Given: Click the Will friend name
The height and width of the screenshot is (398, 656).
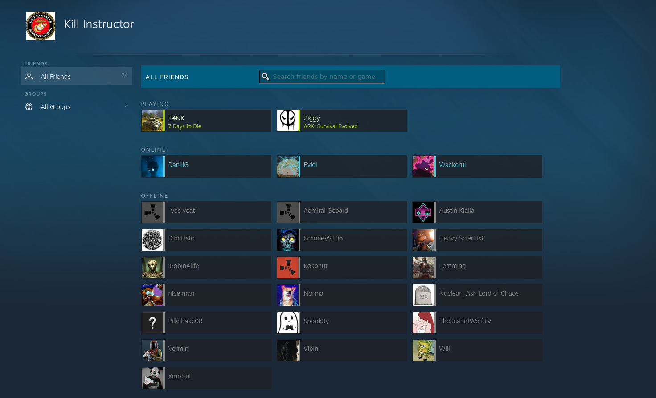Looking at the screenshot, I should 445,349.
